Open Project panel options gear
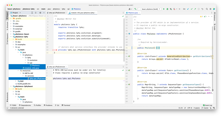Viewport: 222px width, 117px height. coord(40,13)
